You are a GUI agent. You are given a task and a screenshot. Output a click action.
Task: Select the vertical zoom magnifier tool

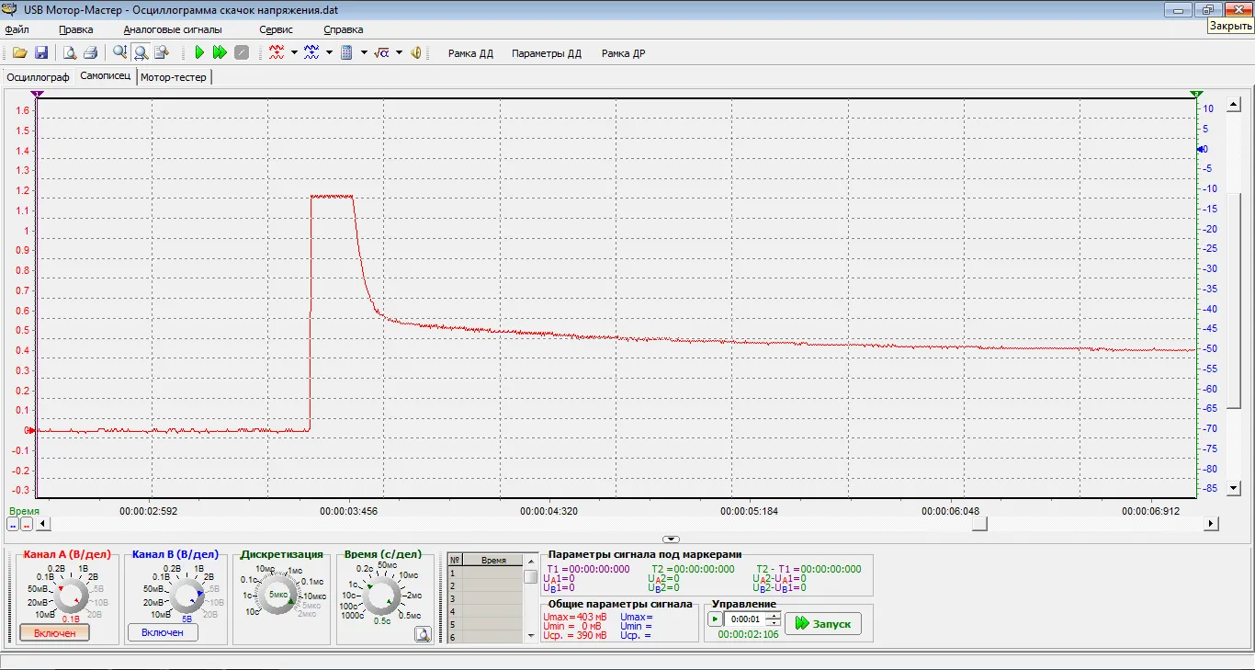point(119,53)
